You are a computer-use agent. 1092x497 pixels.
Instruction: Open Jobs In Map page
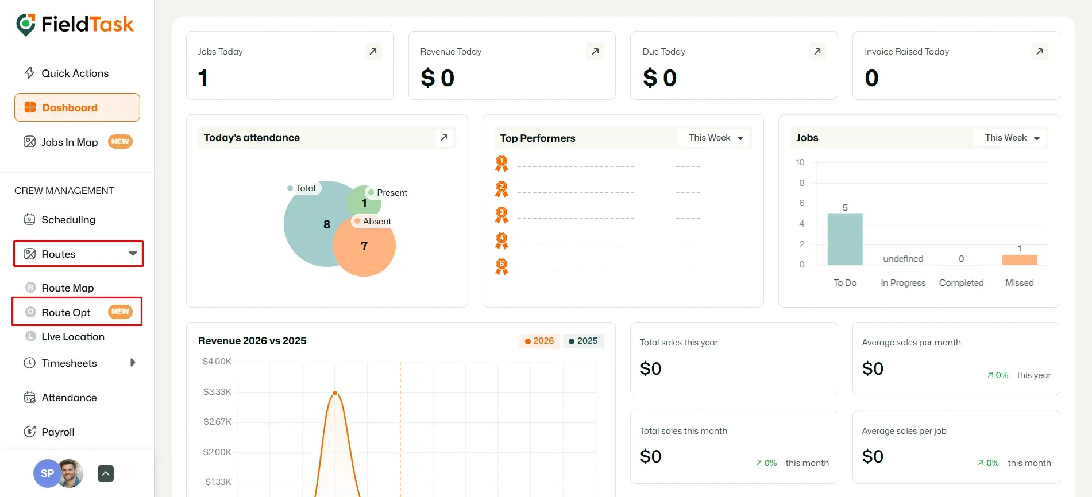(x=77, y=142)
